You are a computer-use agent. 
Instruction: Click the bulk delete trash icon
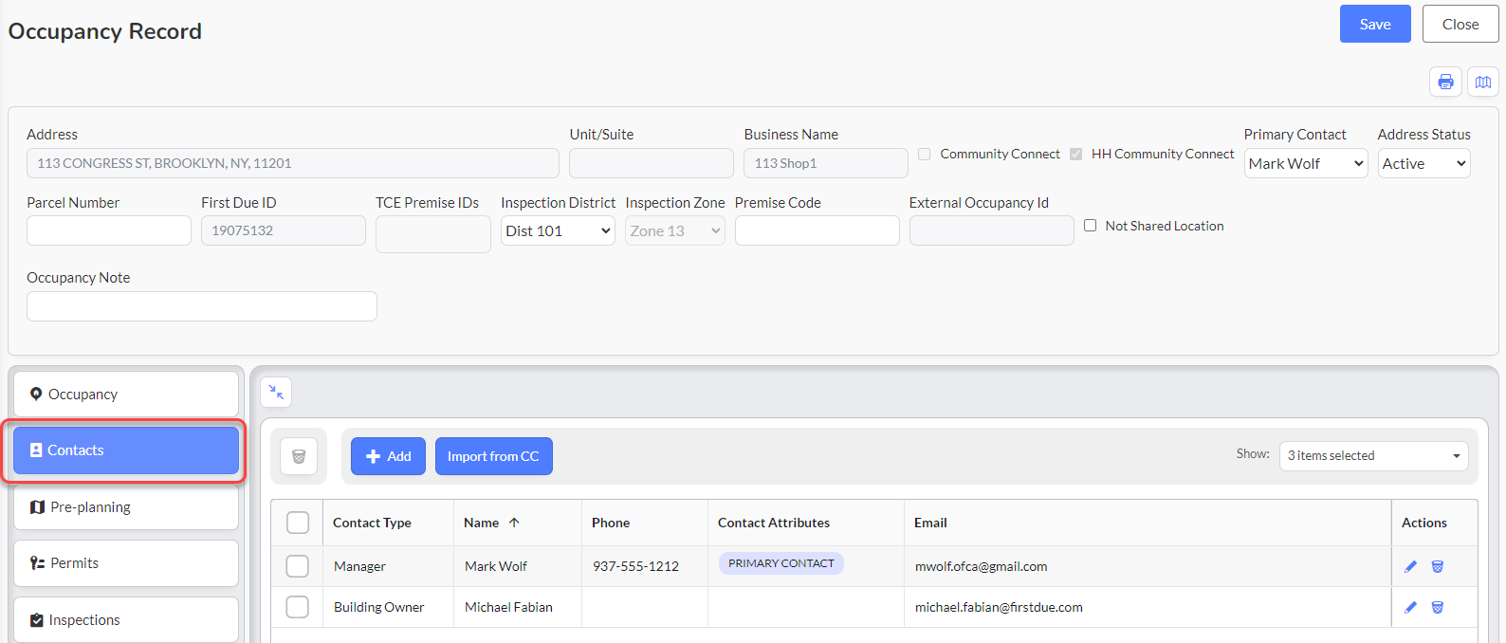coord(299,456)
